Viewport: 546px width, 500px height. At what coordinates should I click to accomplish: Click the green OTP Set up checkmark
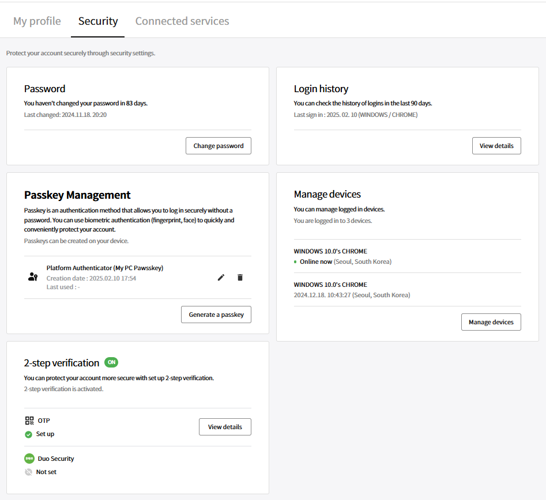pos(29,434)
